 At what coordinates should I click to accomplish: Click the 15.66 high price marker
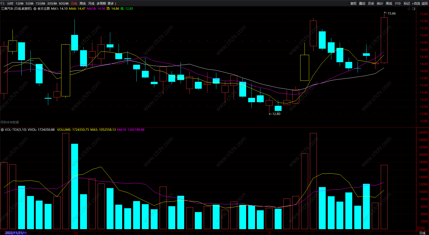pyautogui.click(x=392, y=14)
